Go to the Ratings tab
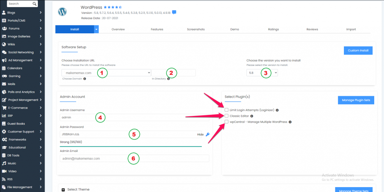This screenshot has height=192, width=384. (273, 29)
